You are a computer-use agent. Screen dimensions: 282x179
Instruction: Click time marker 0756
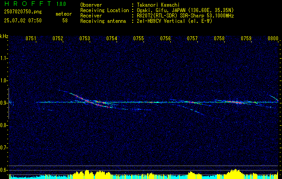pyautogui.click(x=165, y=38)
